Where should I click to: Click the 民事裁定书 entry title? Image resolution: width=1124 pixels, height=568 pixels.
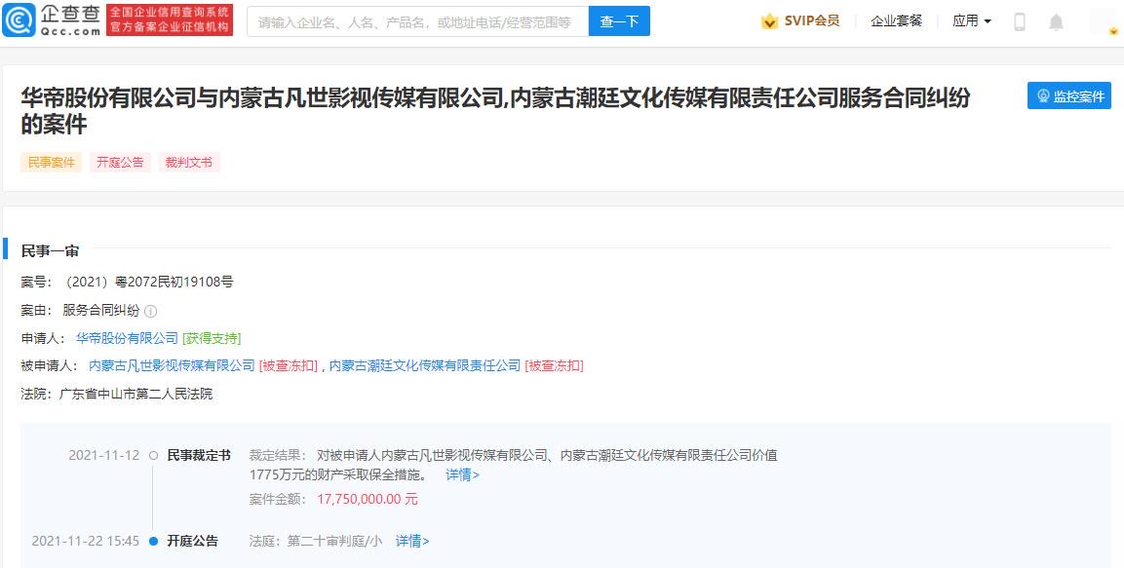click(199, 456)
